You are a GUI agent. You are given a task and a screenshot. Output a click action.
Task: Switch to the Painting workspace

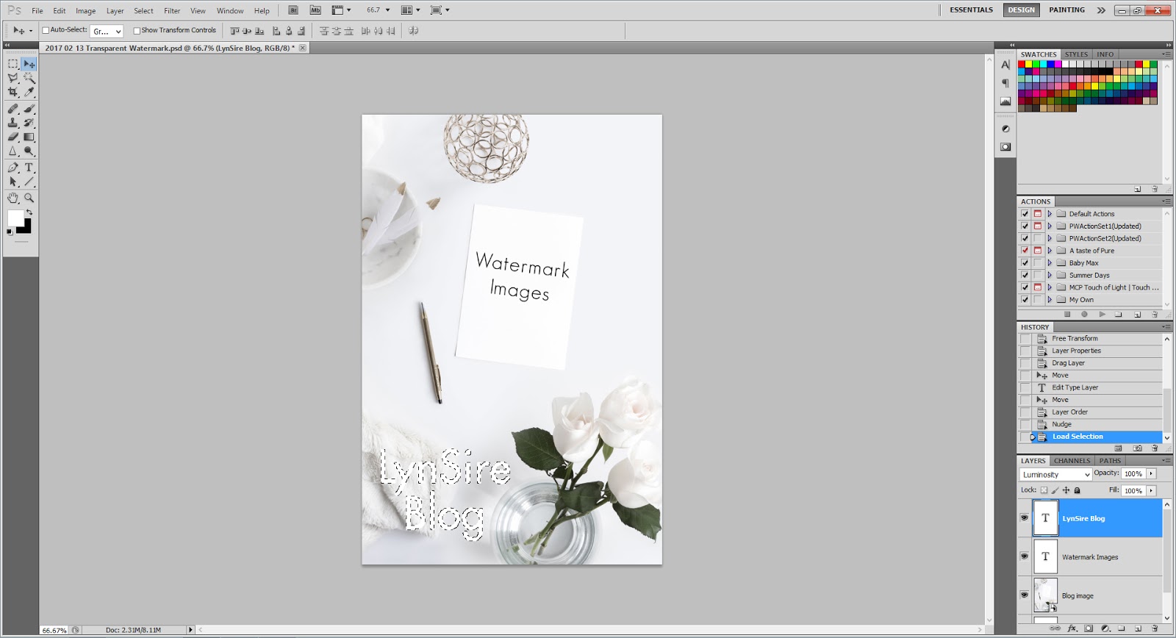coord(1066,10)
